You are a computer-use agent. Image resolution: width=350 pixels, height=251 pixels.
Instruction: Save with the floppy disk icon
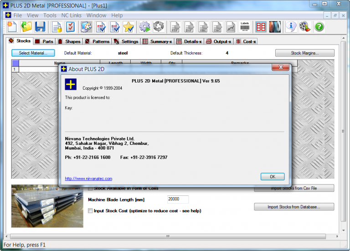pyautogui.click(x=40, y=27)
